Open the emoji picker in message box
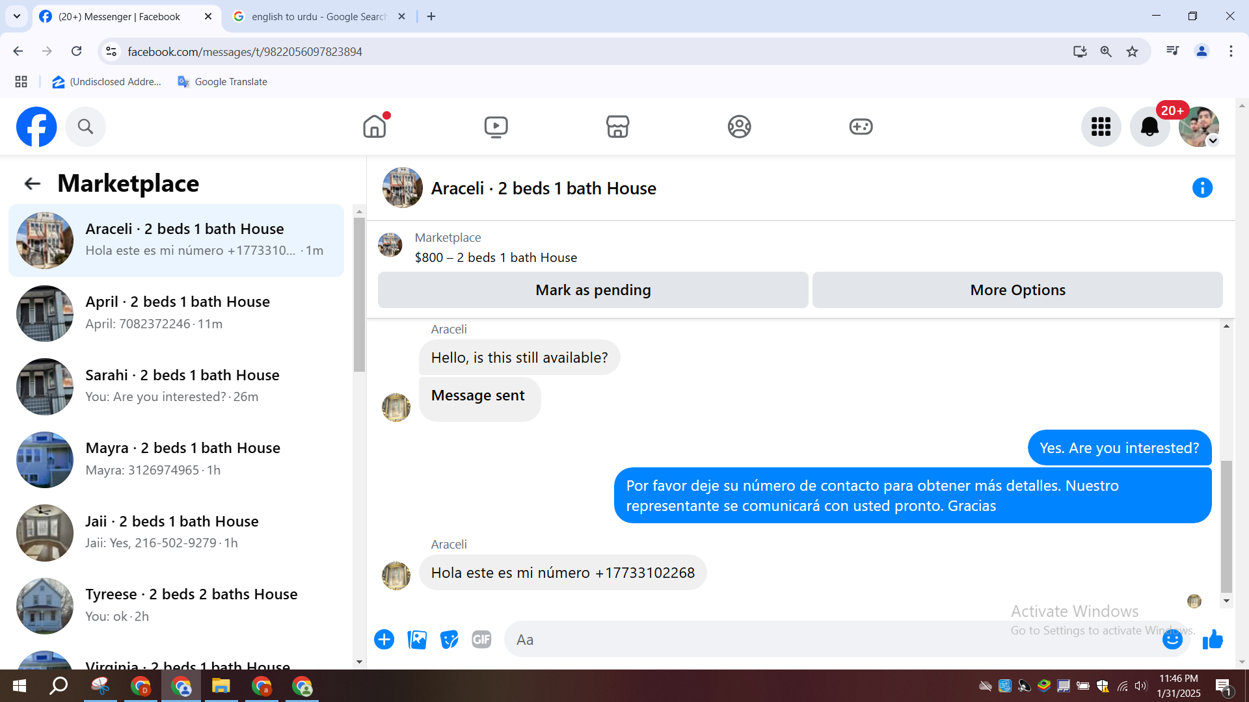Screen dimensions: 1249x702 click(1172, 640)
